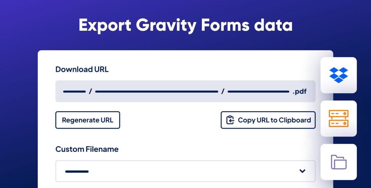Click the clipboard icon in Copy URL button
Screen dimensions: 371x188
tap(230, 120)
